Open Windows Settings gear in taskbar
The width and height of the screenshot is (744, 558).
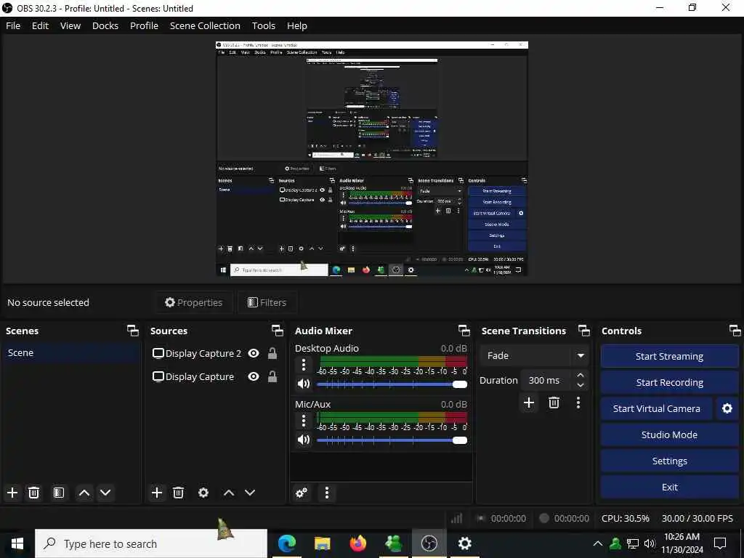pos(464,543)
